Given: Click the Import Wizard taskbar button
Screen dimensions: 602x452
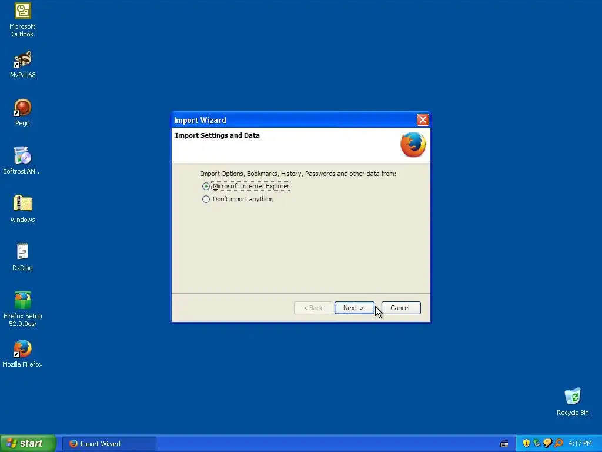Looking at the screenshot, I should point(109,444).
